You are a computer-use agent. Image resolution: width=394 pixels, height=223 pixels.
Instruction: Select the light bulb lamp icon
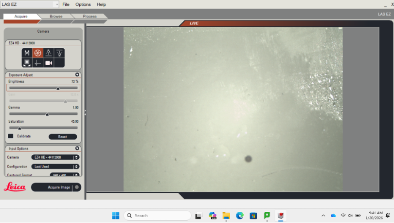click(x=59, y=53)
